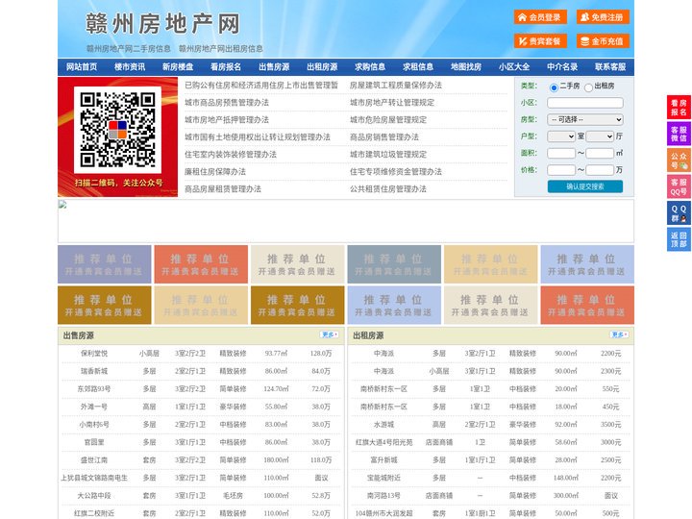
Task: Click the 客服QQ号 side floating button
Action: click(x=679, y=186)
